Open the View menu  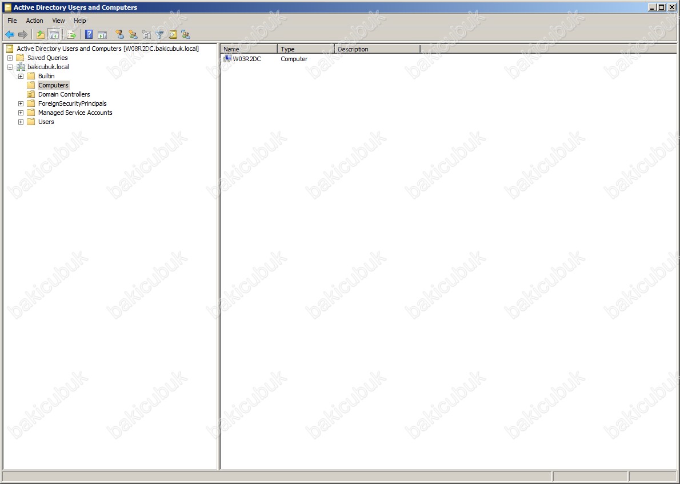pos(58,21)
